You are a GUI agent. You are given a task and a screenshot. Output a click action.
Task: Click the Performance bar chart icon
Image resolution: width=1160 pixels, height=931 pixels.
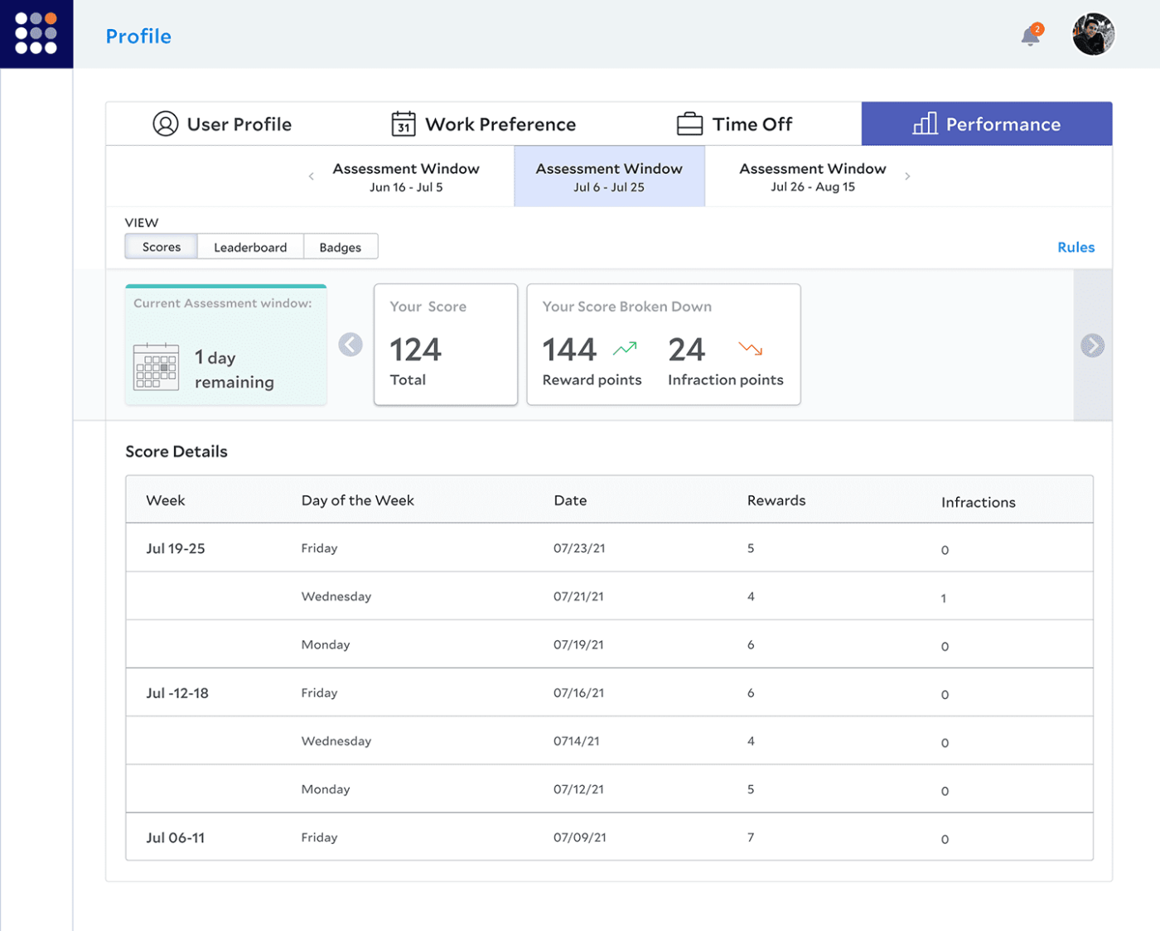click(925, 123)
